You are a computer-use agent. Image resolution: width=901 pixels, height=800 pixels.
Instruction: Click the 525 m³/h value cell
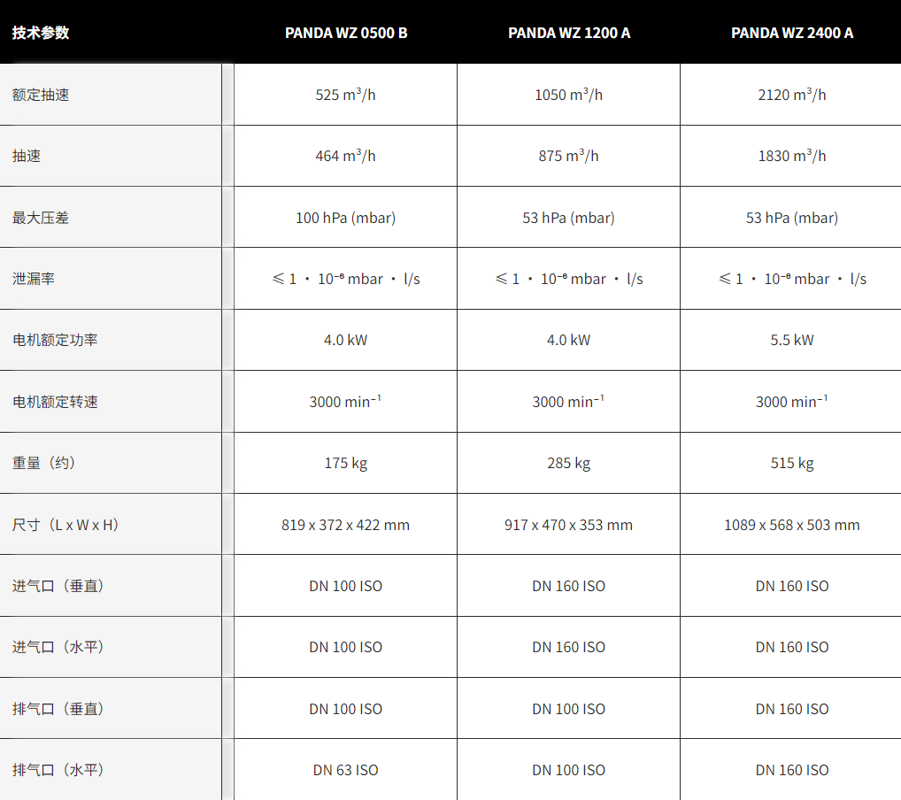tap(345, 95)
